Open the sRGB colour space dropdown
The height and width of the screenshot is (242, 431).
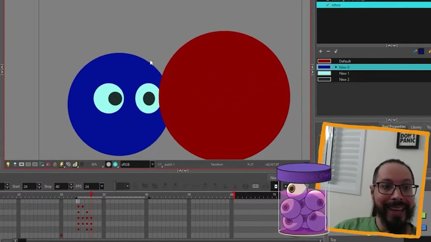point(152,164)
